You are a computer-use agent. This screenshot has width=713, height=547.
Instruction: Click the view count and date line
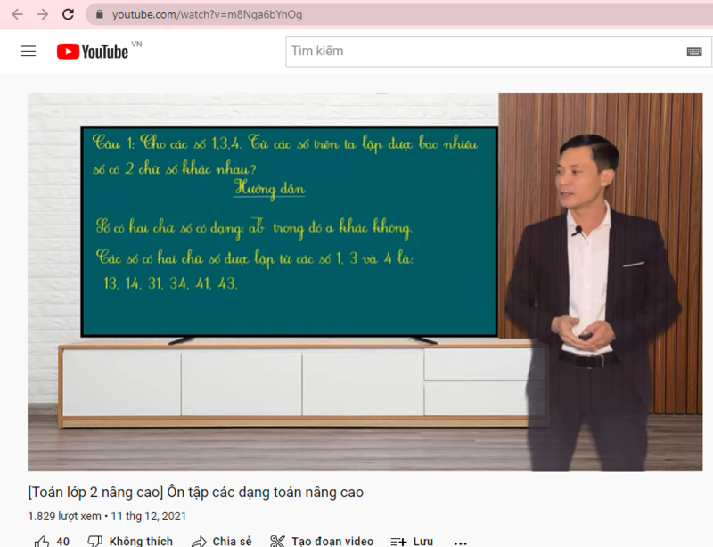tap(107, 516)
